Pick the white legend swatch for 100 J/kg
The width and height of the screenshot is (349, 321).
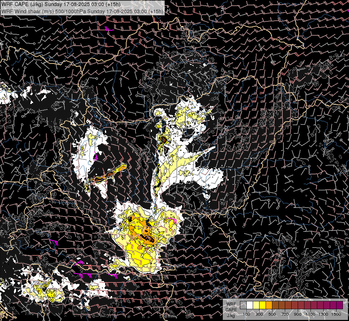[x=250, y=305]
